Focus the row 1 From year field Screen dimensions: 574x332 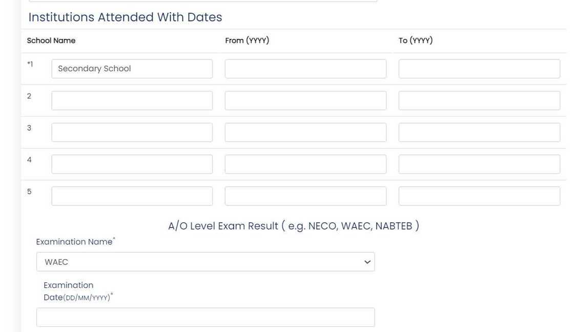coord(305,69)
